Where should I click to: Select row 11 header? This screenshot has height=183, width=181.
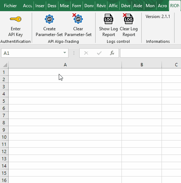[4, 144]
